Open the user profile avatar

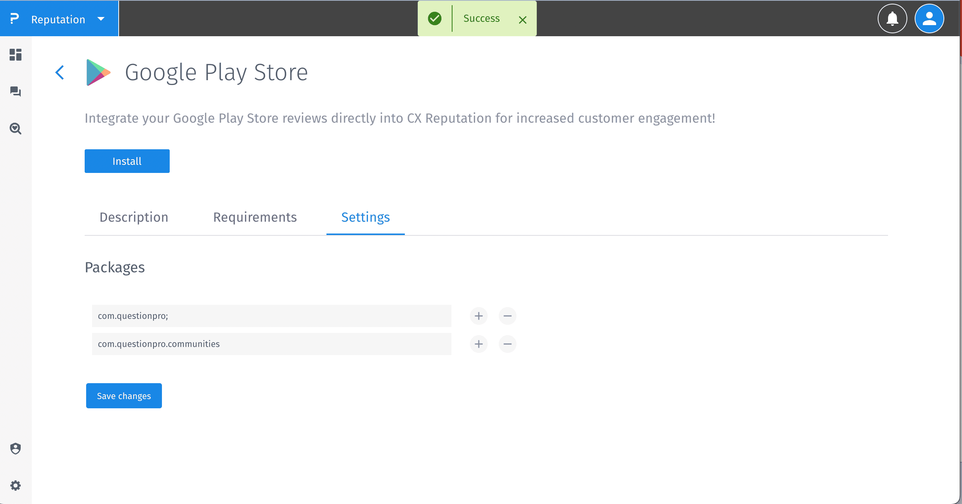pos(929,19)
